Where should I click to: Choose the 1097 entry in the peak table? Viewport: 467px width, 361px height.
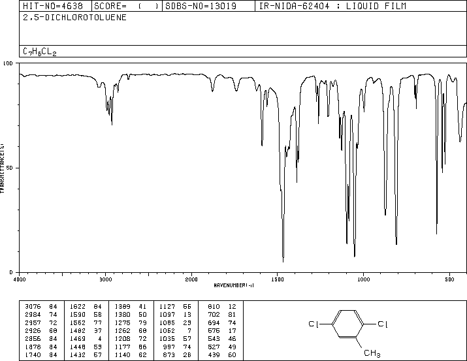167,315
